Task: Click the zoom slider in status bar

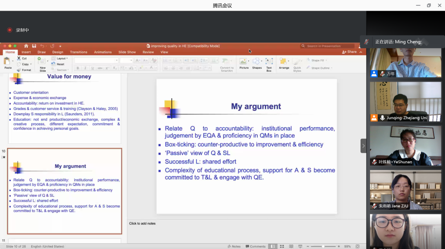Action: point(323,246)
